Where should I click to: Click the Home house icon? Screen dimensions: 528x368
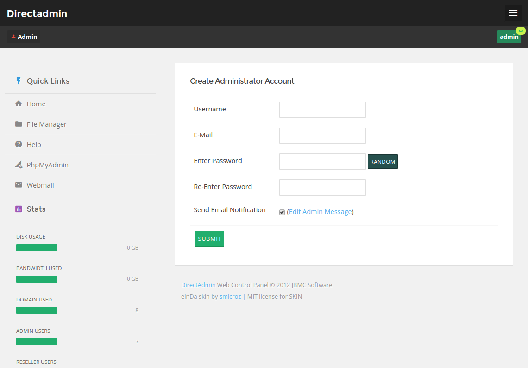(19, 104)
